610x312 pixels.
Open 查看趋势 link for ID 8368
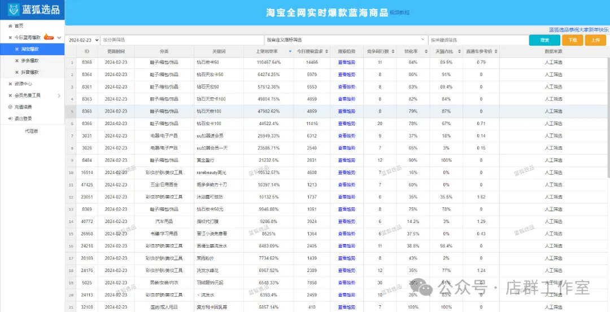(x=346, y=62)
